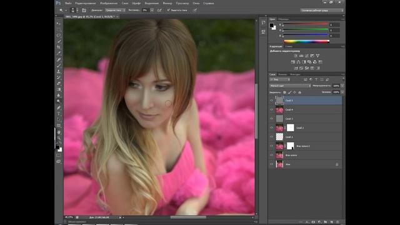Image resolution: width=400 pixels, height=225 pixels.
Task: Select the Eraser tool
Action: 59,83
